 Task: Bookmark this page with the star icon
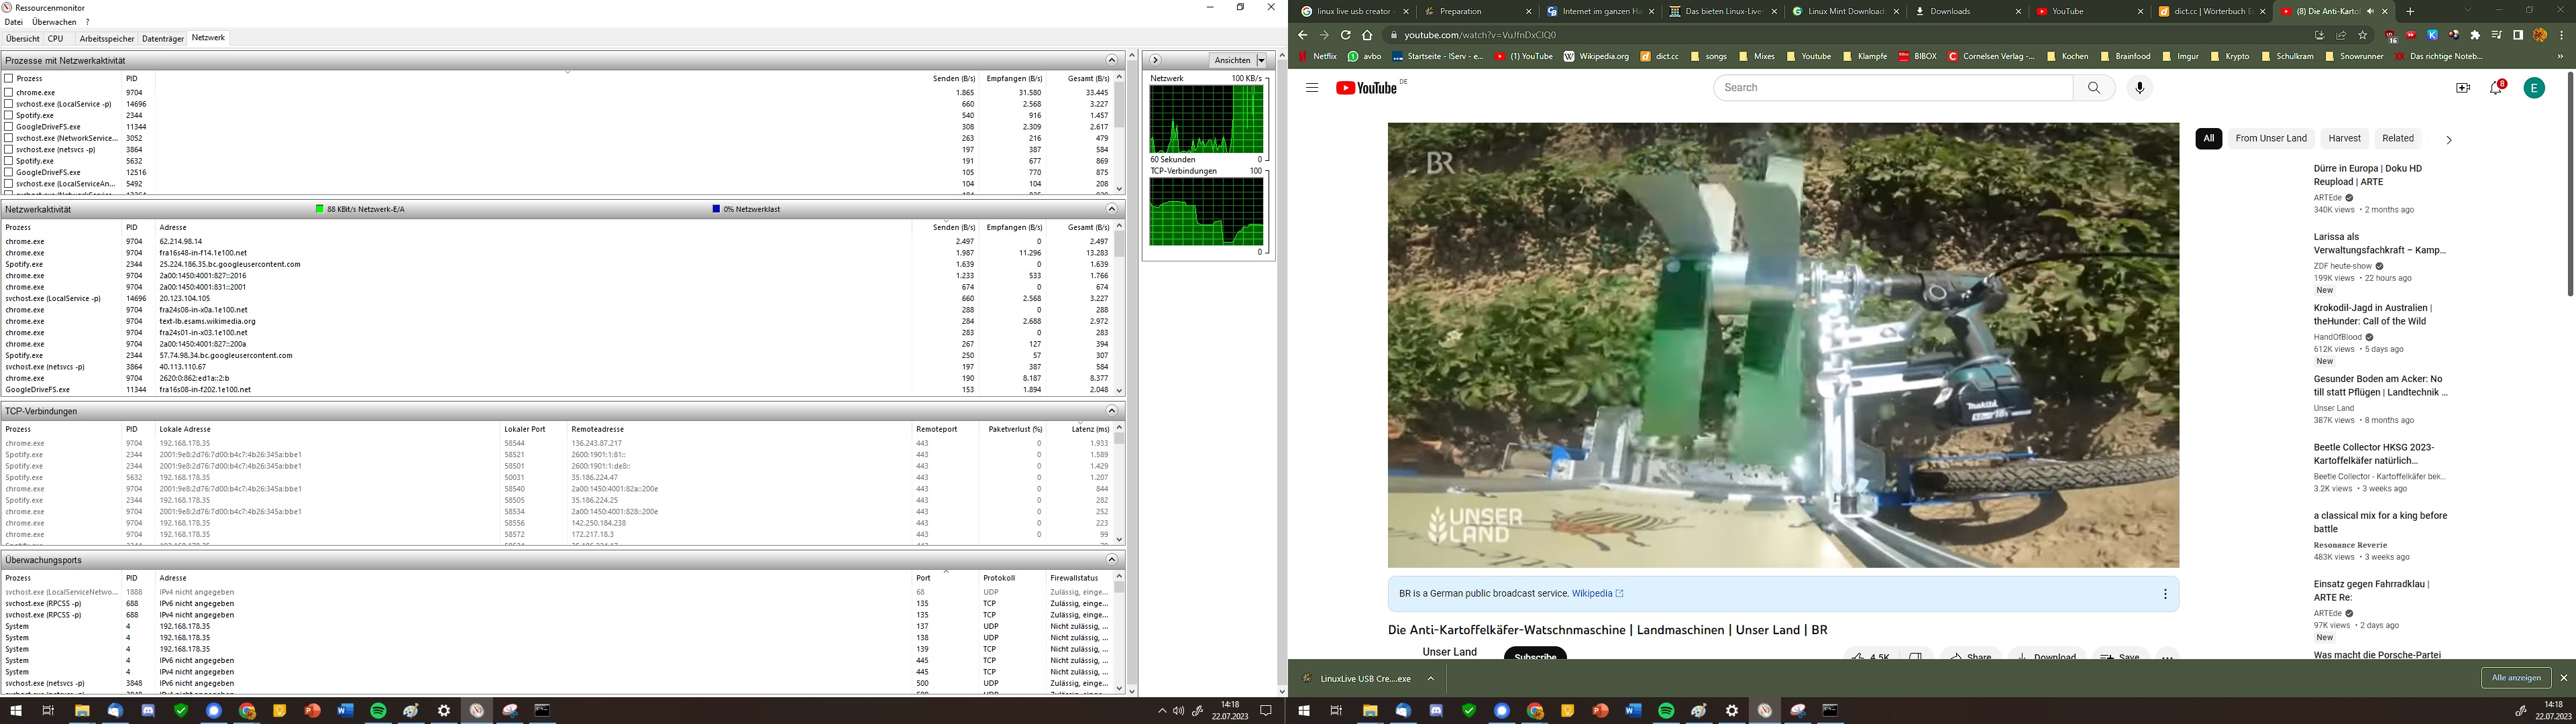(x=2363, y=35)
